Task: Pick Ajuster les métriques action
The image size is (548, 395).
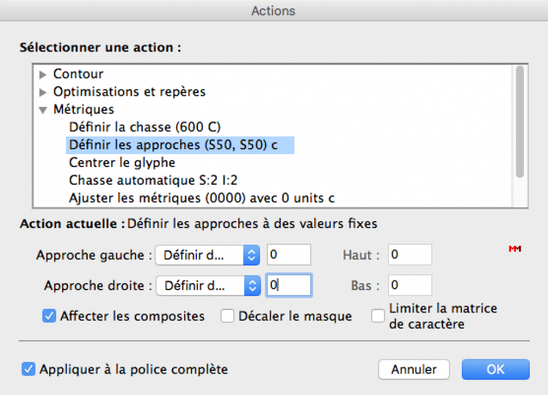Action: 202,197
